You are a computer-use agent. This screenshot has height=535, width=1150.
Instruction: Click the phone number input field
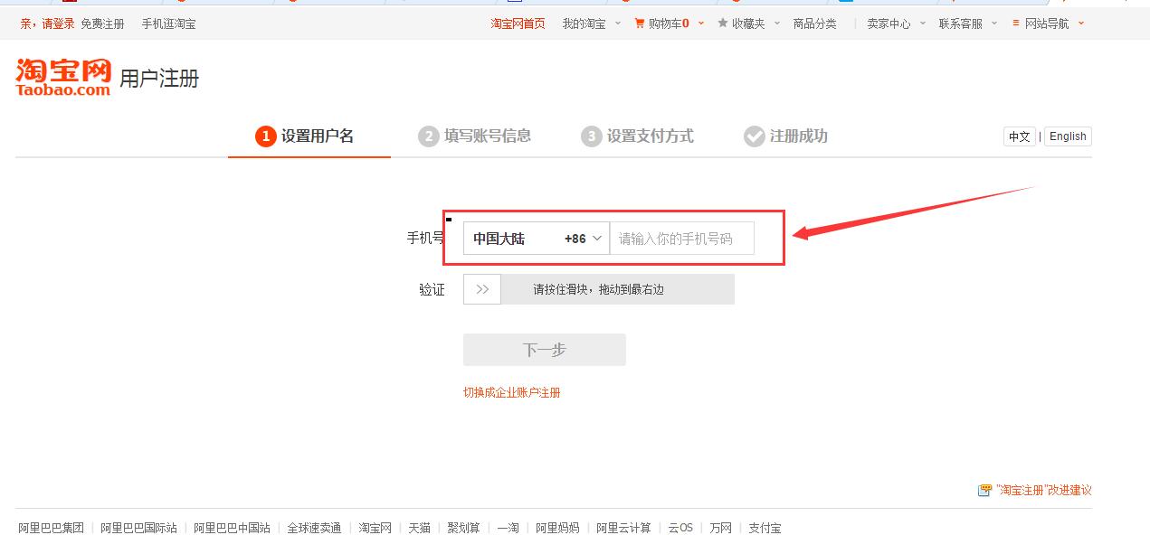point(682,238)
